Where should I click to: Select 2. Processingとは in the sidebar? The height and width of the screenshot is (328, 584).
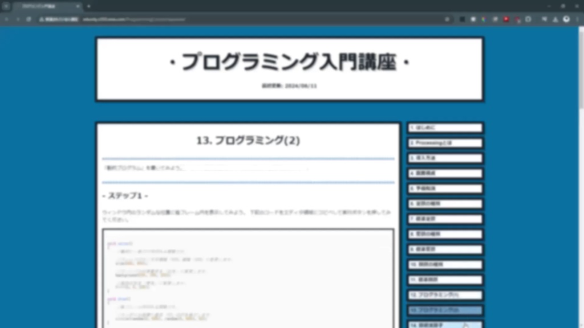[x=444, y=143]
